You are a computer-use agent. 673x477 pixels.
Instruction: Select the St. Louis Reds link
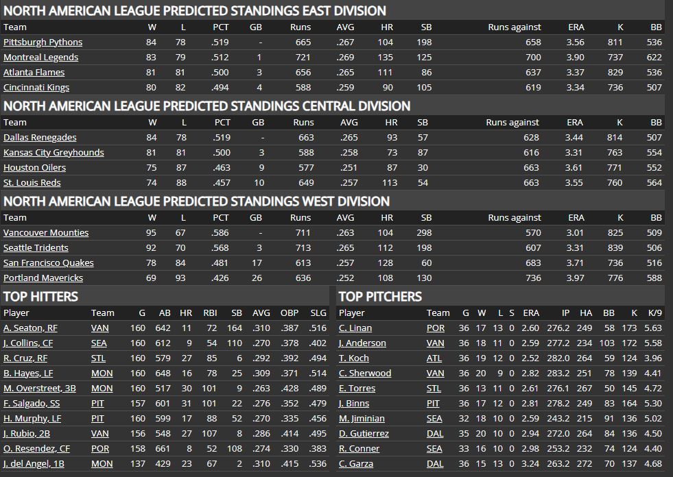(32, 183)
